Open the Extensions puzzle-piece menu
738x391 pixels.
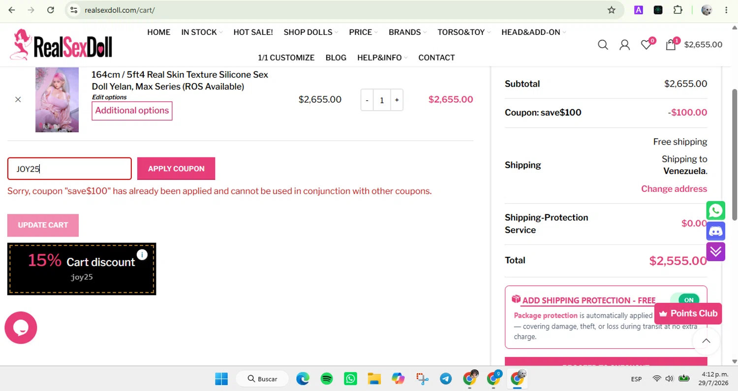pyautogui.click(x=678, y=10)
